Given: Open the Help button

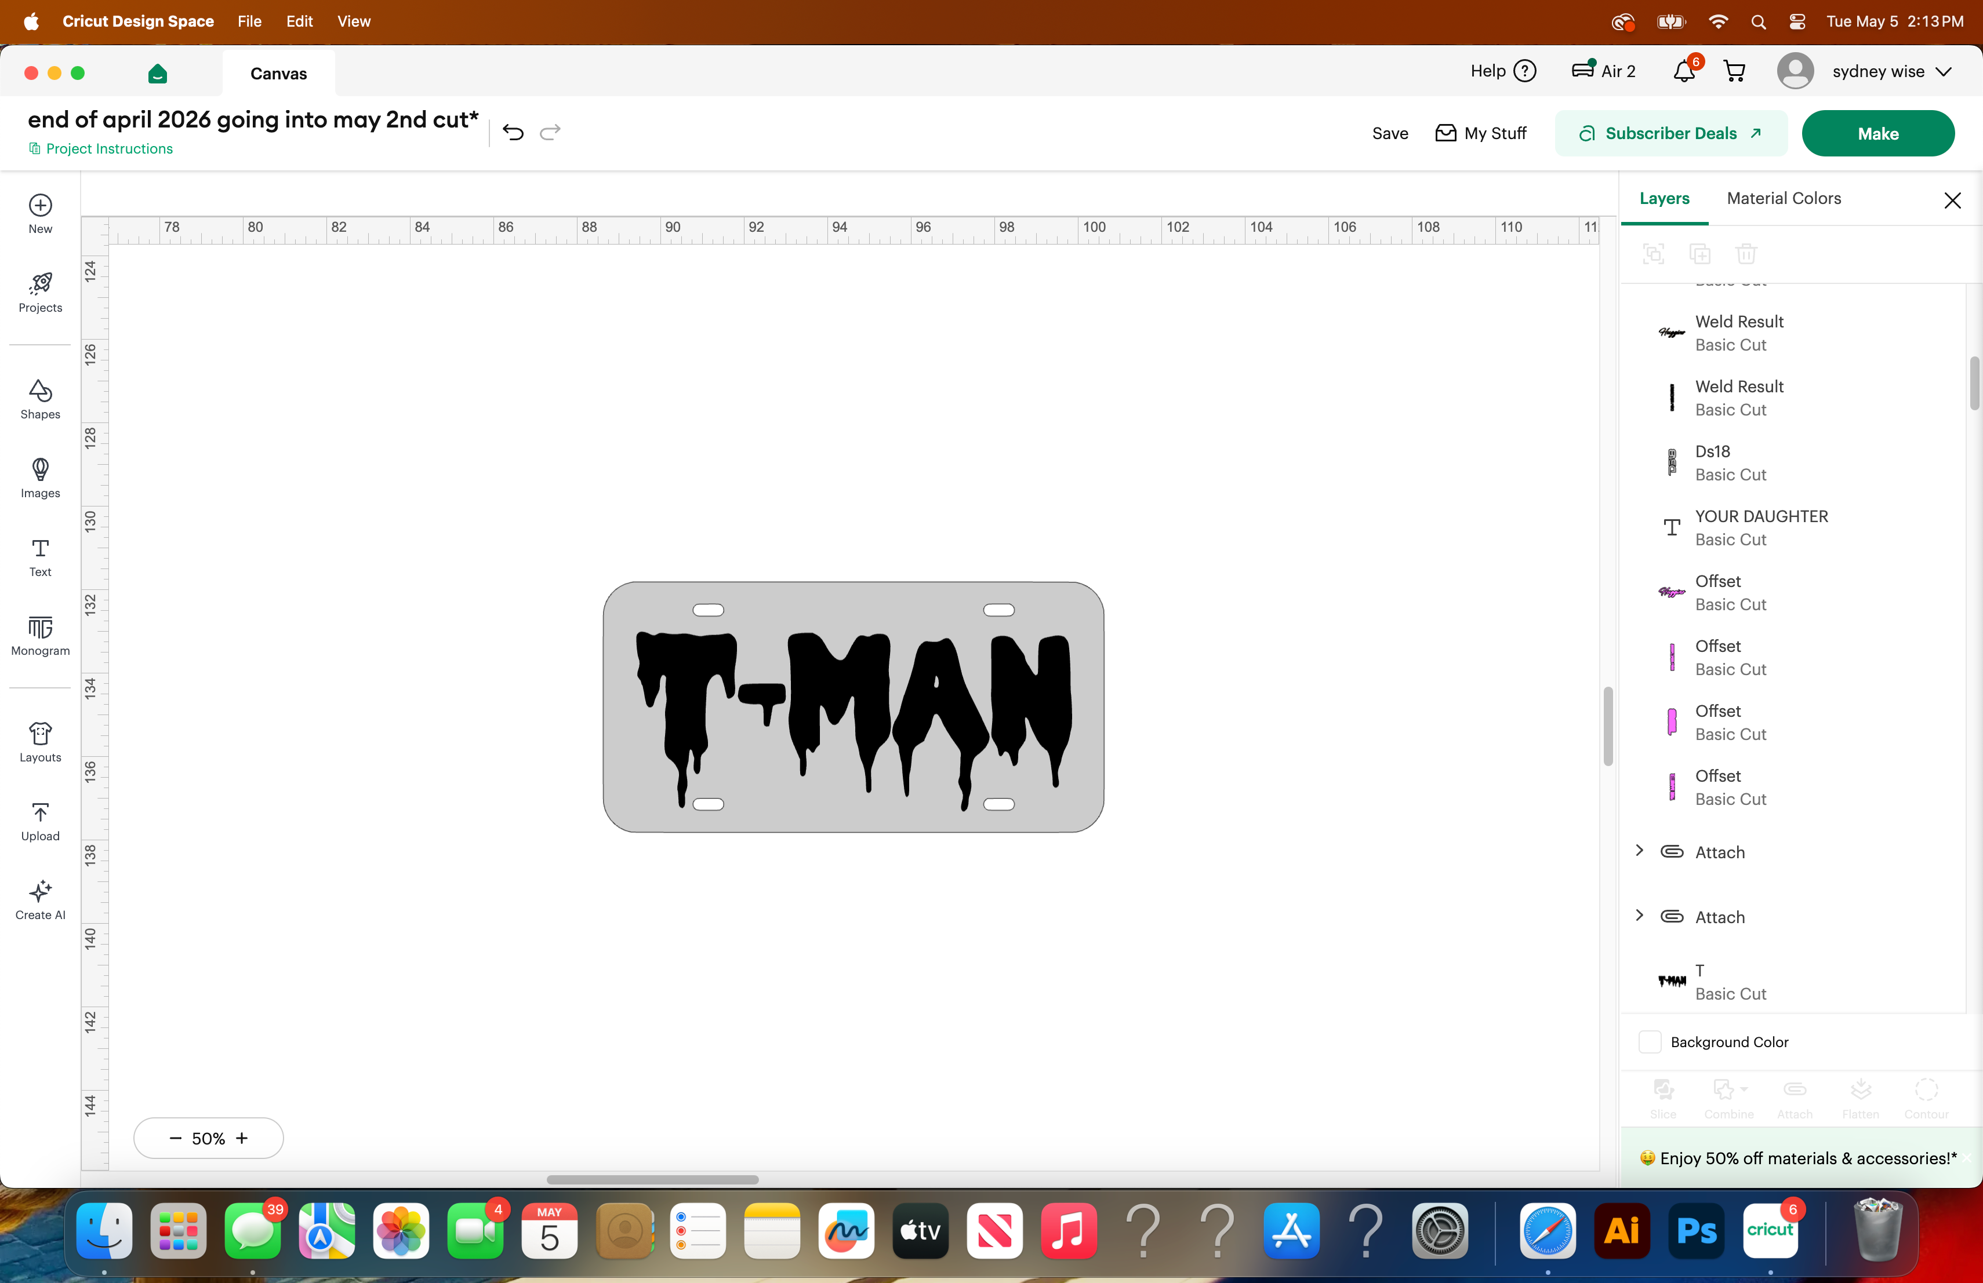Looking at the screenshot, I should [x=1503, y=72].
